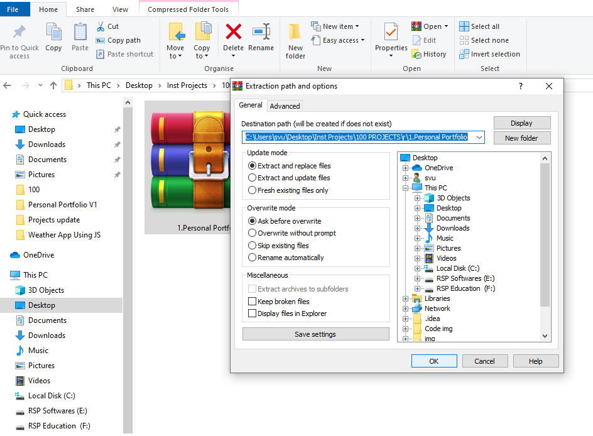This screenshot has width=593, height=436.
Task: Click the Display button
Action: pyautogui.click(x=522, y=123)
